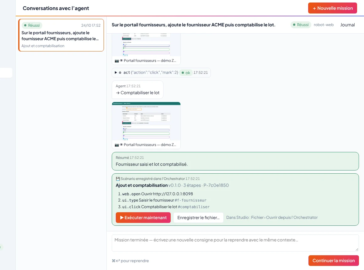Click Enregistrer le fichier button

pos(199,218)
